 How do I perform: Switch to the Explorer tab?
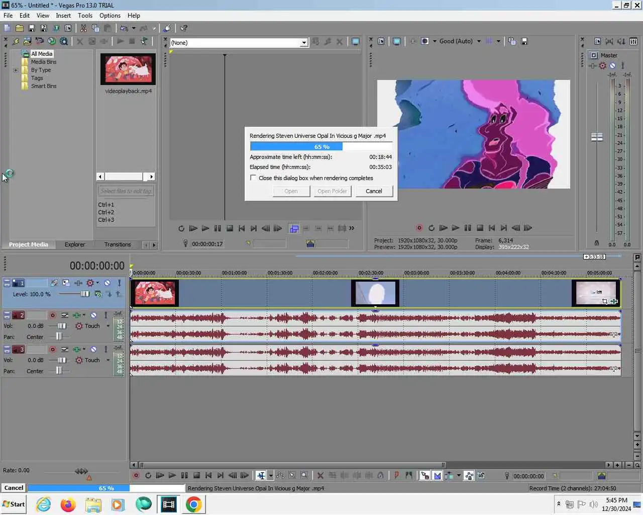pos(75,244)
